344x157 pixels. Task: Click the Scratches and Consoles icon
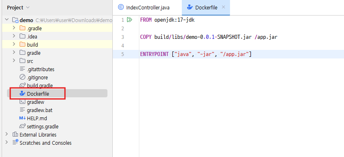click(15, 143)
